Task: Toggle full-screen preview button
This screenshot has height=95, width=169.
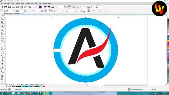Action: tap(65, 7)
